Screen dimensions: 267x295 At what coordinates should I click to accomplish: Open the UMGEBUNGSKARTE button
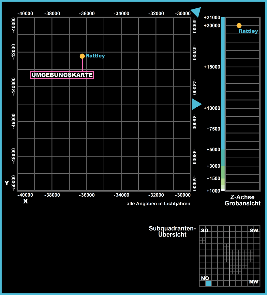point(62,75)
